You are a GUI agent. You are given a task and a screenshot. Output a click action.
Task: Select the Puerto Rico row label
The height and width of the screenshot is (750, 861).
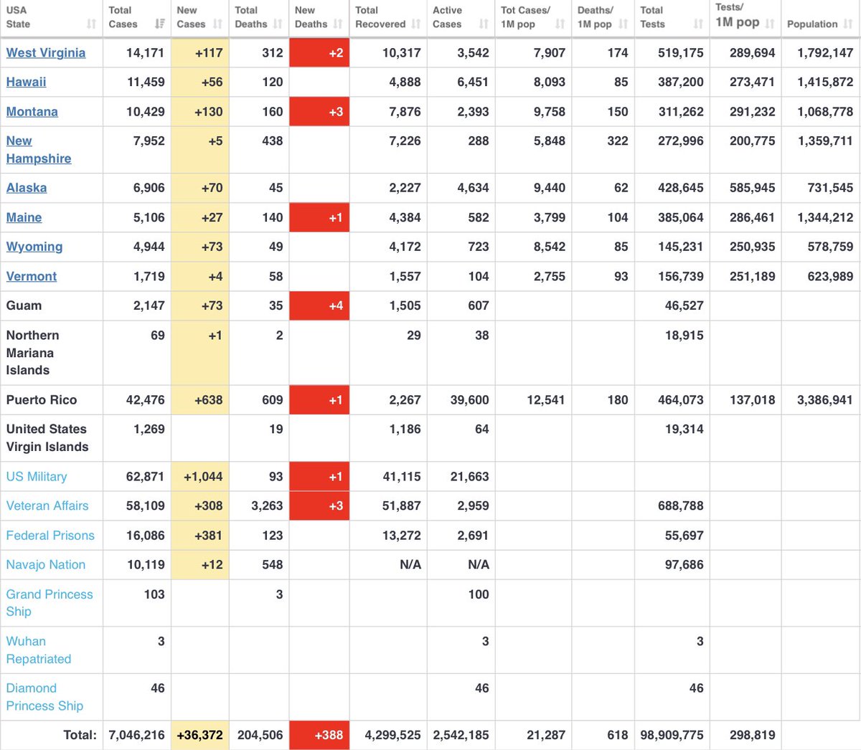[42, 399]
